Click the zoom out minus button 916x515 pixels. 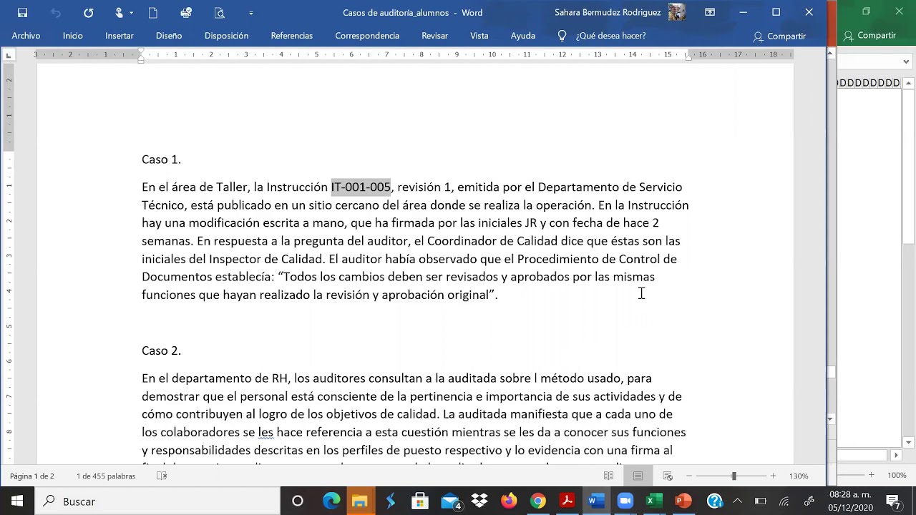coord(689,476)
